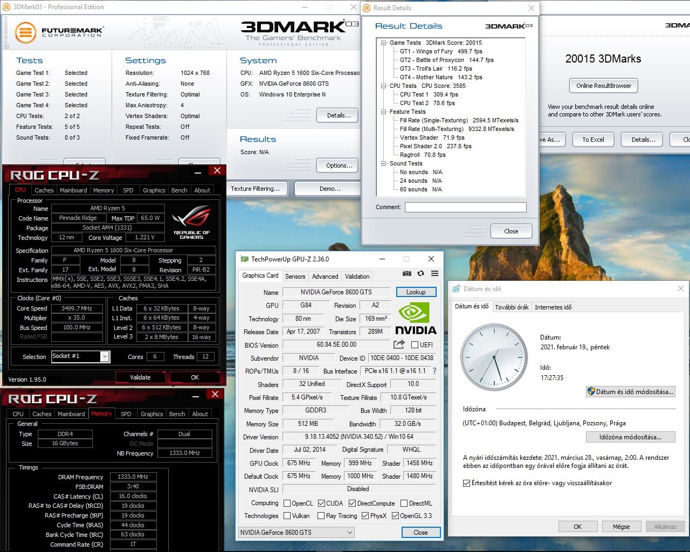Click the Futuremark Corporation logo

point(59,33)
